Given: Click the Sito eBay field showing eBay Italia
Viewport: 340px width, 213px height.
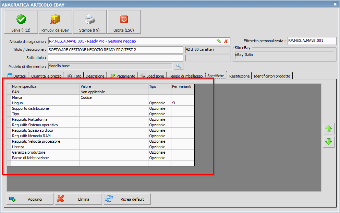Looking at the screenshot, I should pyautogui.click(x=284, y=55).
